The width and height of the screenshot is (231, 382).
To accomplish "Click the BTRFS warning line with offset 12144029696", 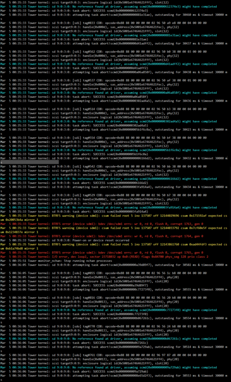I will coord(114,217).
